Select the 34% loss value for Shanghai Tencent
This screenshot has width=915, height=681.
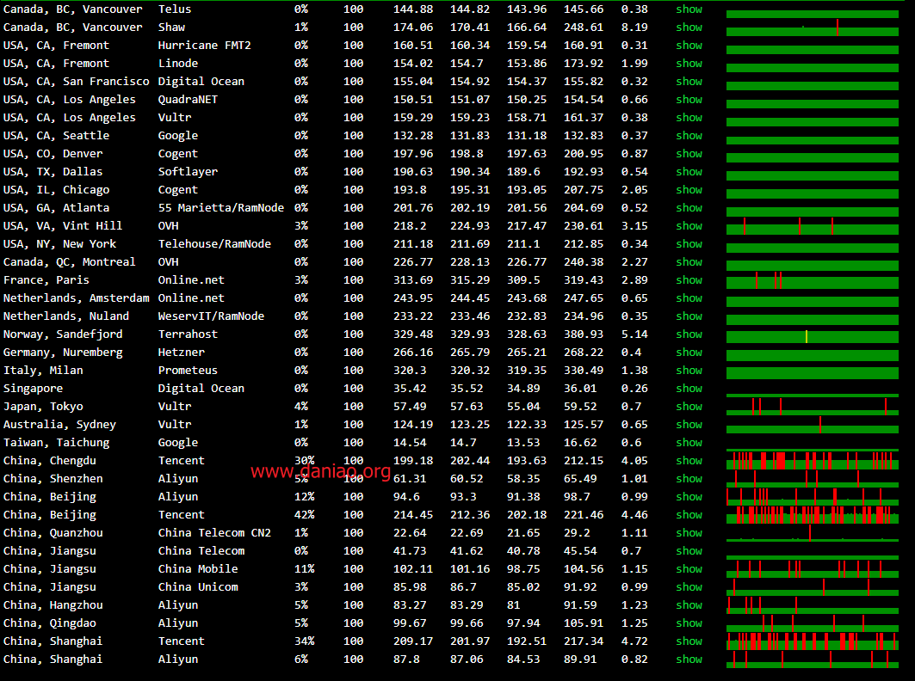coord(304,641)
